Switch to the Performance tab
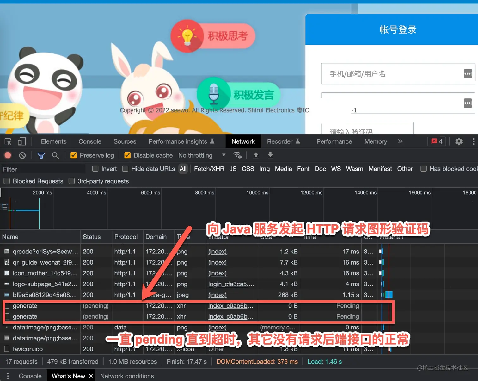Image resolution: width=478 pixels, height=381 pixels. coord(334,141)
